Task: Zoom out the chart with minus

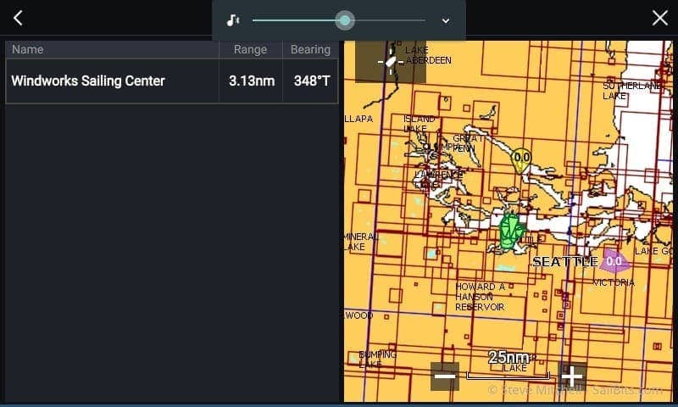Action: (445, 376)
